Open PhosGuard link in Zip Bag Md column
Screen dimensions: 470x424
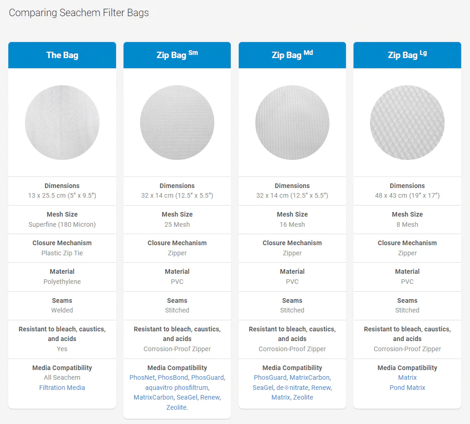[270, 377]
